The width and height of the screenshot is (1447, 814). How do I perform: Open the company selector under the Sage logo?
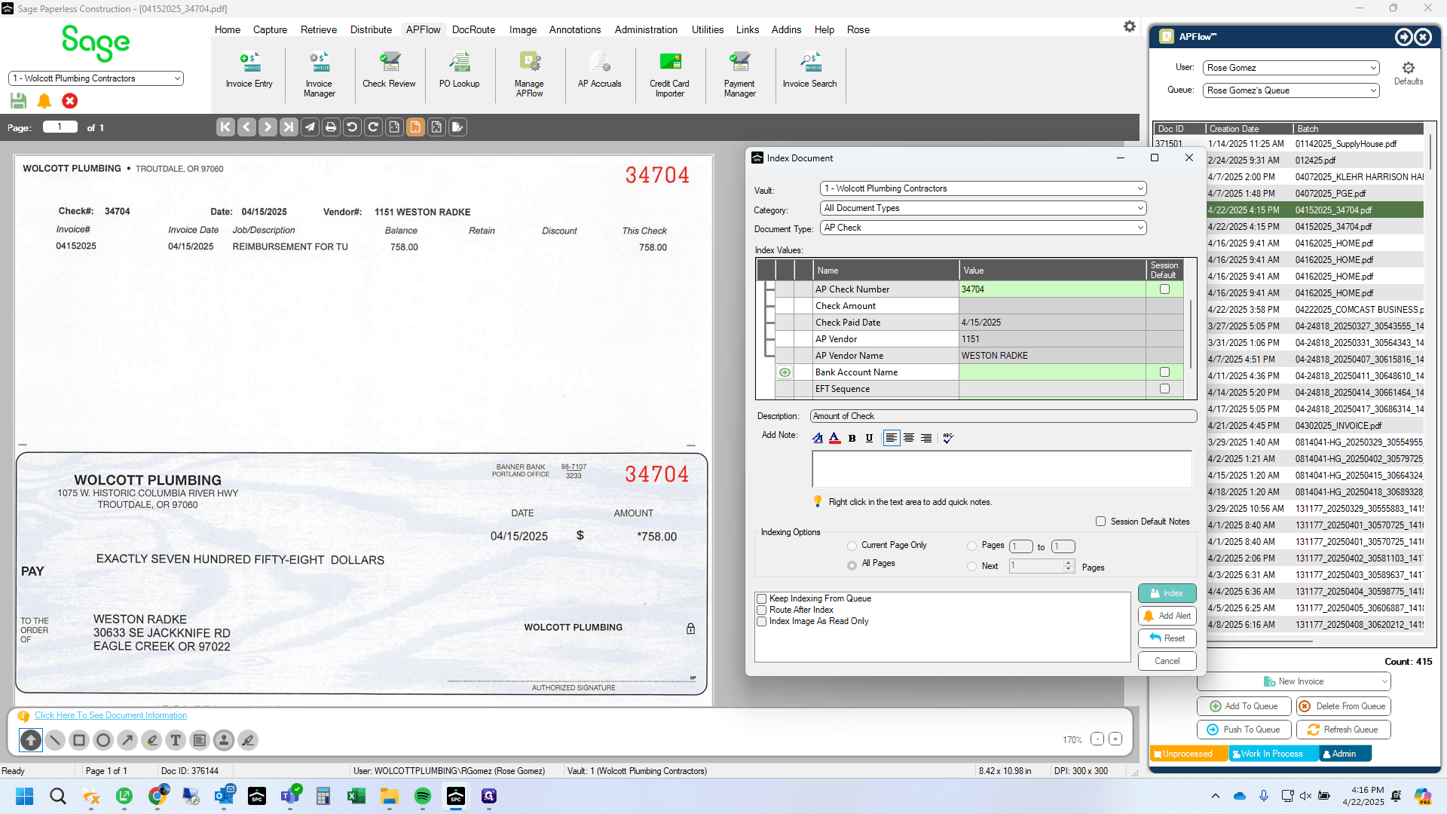click(96, 78)
